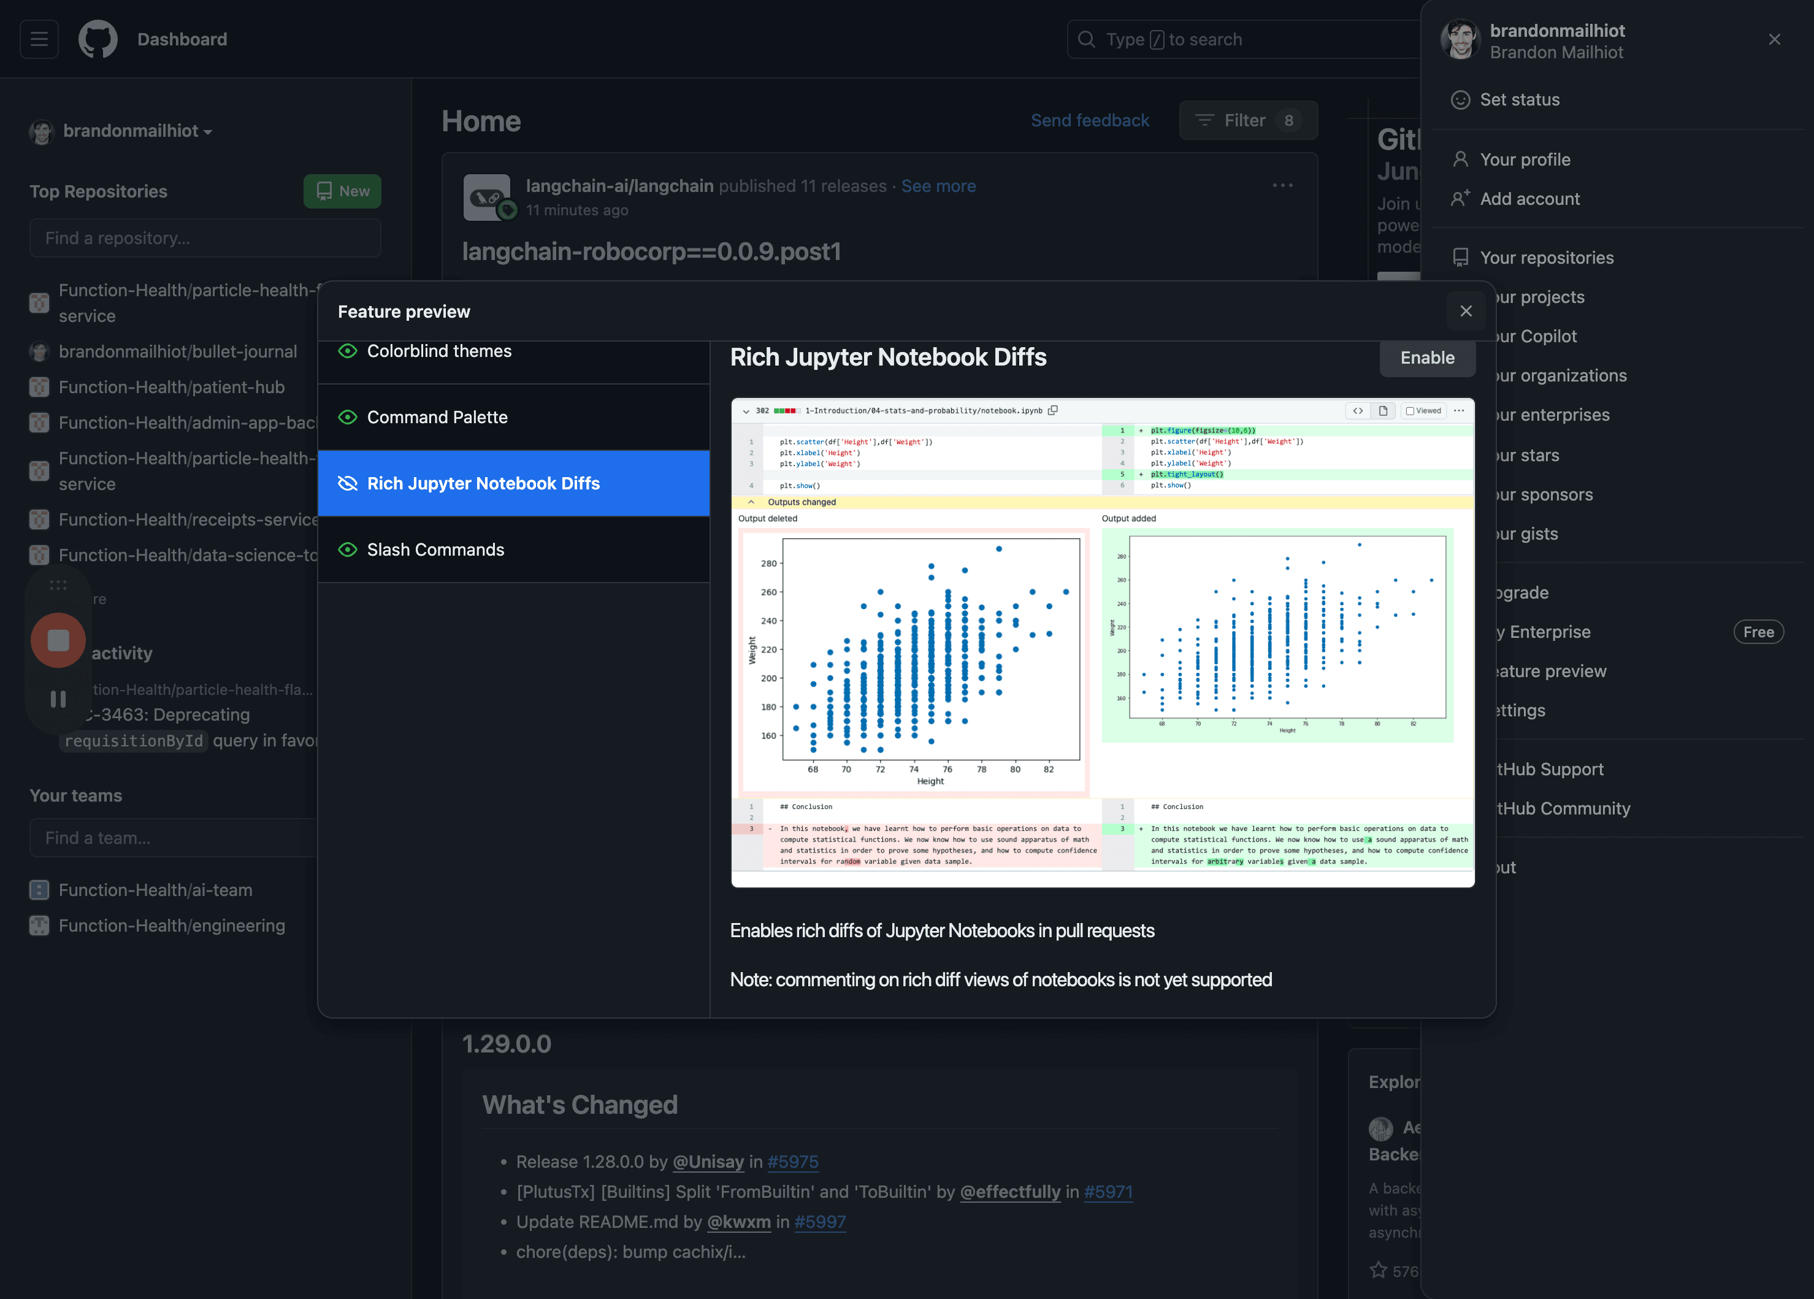Open brandonmailhiot/bullet-journal repository
This screenshot has height=1299, width=1814.
pos(178,352)
